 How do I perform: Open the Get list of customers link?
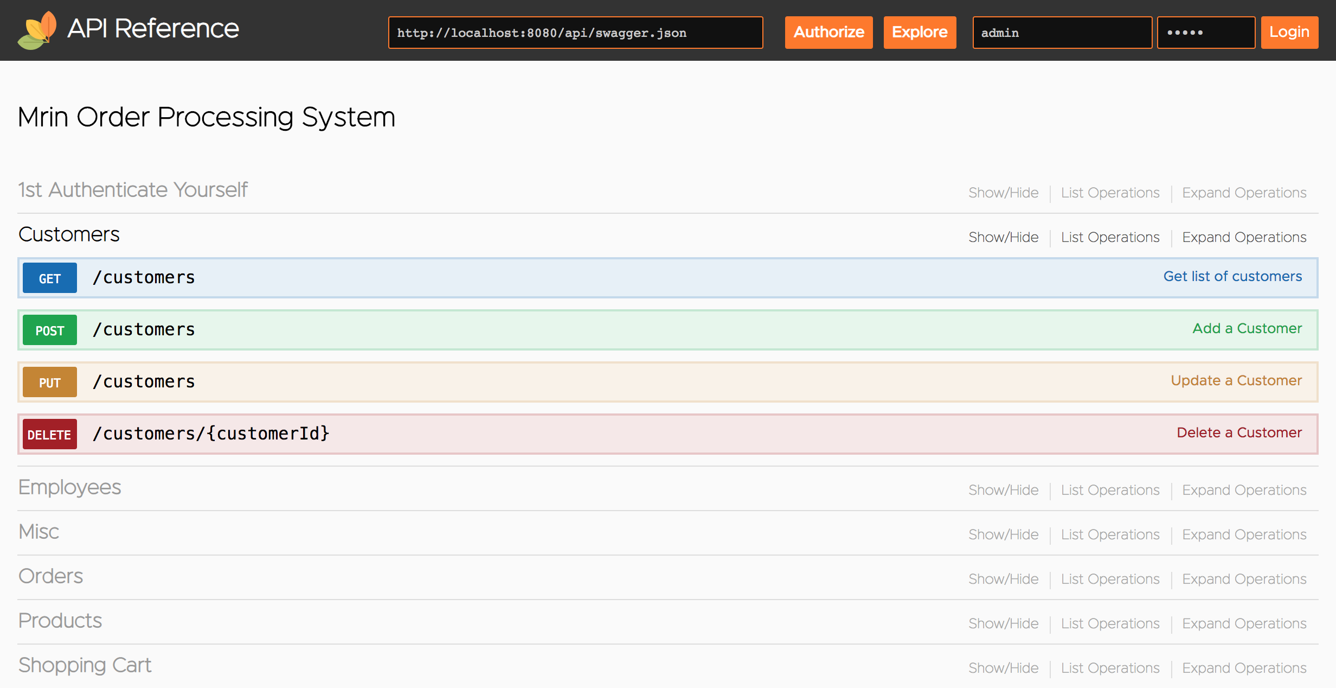tap(1232, 276)
